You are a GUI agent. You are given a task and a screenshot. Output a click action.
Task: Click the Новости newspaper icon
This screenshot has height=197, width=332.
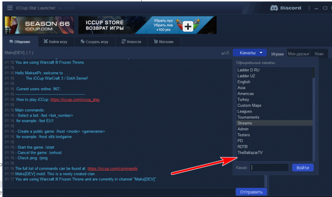(124, 41)
